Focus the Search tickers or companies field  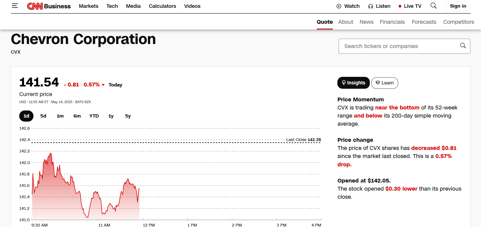coord(404,46)
